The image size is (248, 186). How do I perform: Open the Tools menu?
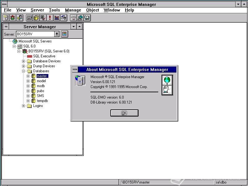(55, 10)
